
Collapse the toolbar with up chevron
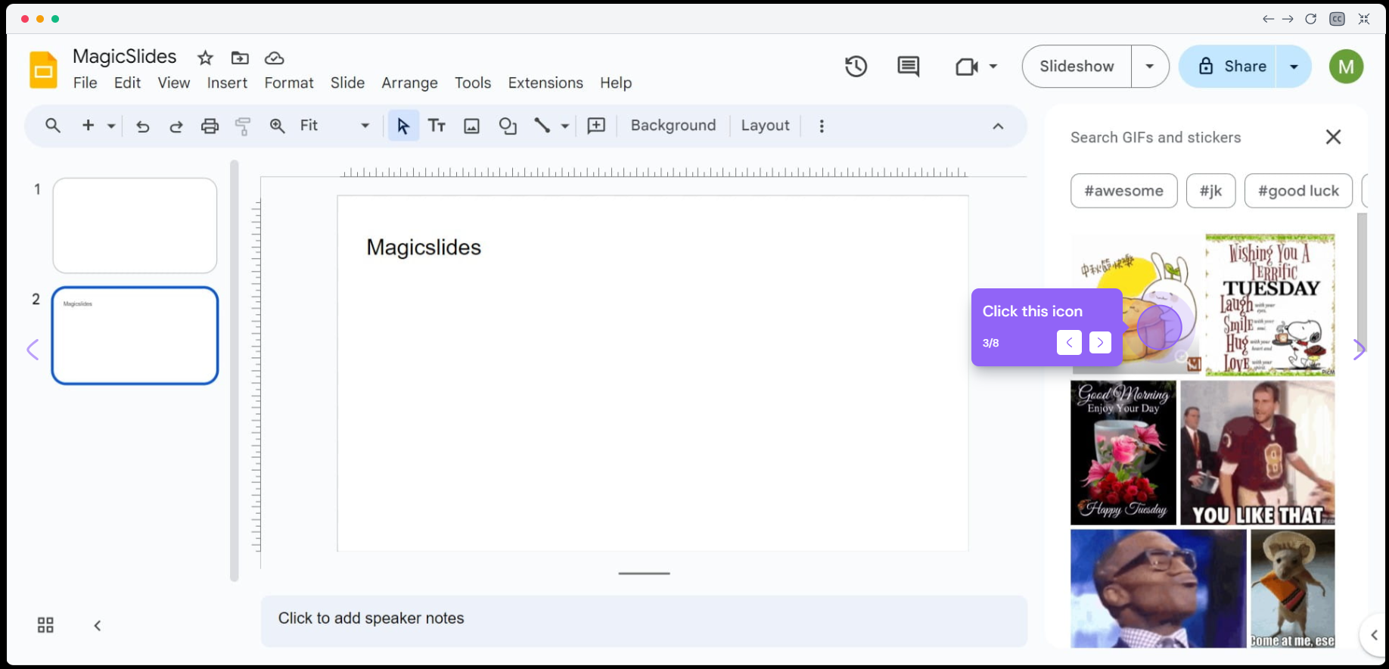(998, 126)
